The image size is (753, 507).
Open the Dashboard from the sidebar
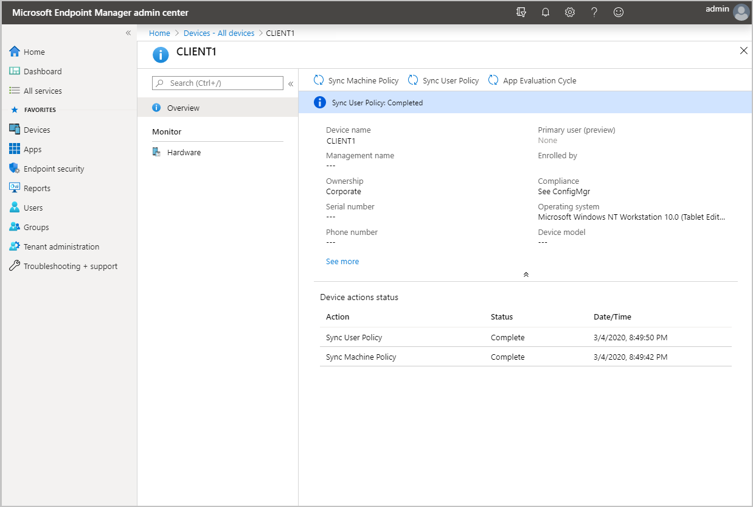(42, 71)
